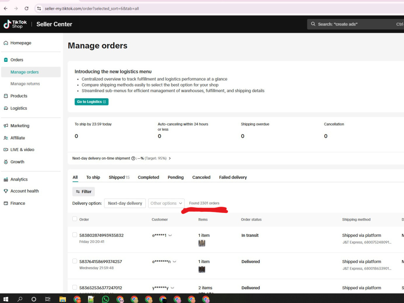Open Homepage from the sidebar

[21, 43]
